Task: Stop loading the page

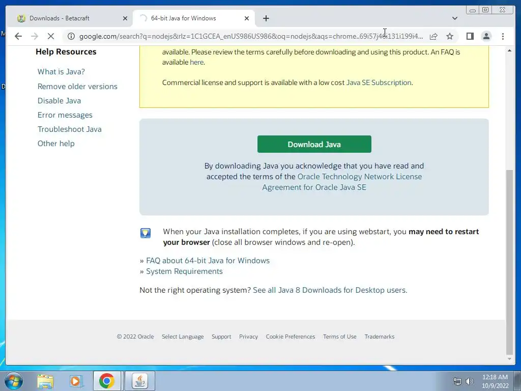Action: (50, 36)
